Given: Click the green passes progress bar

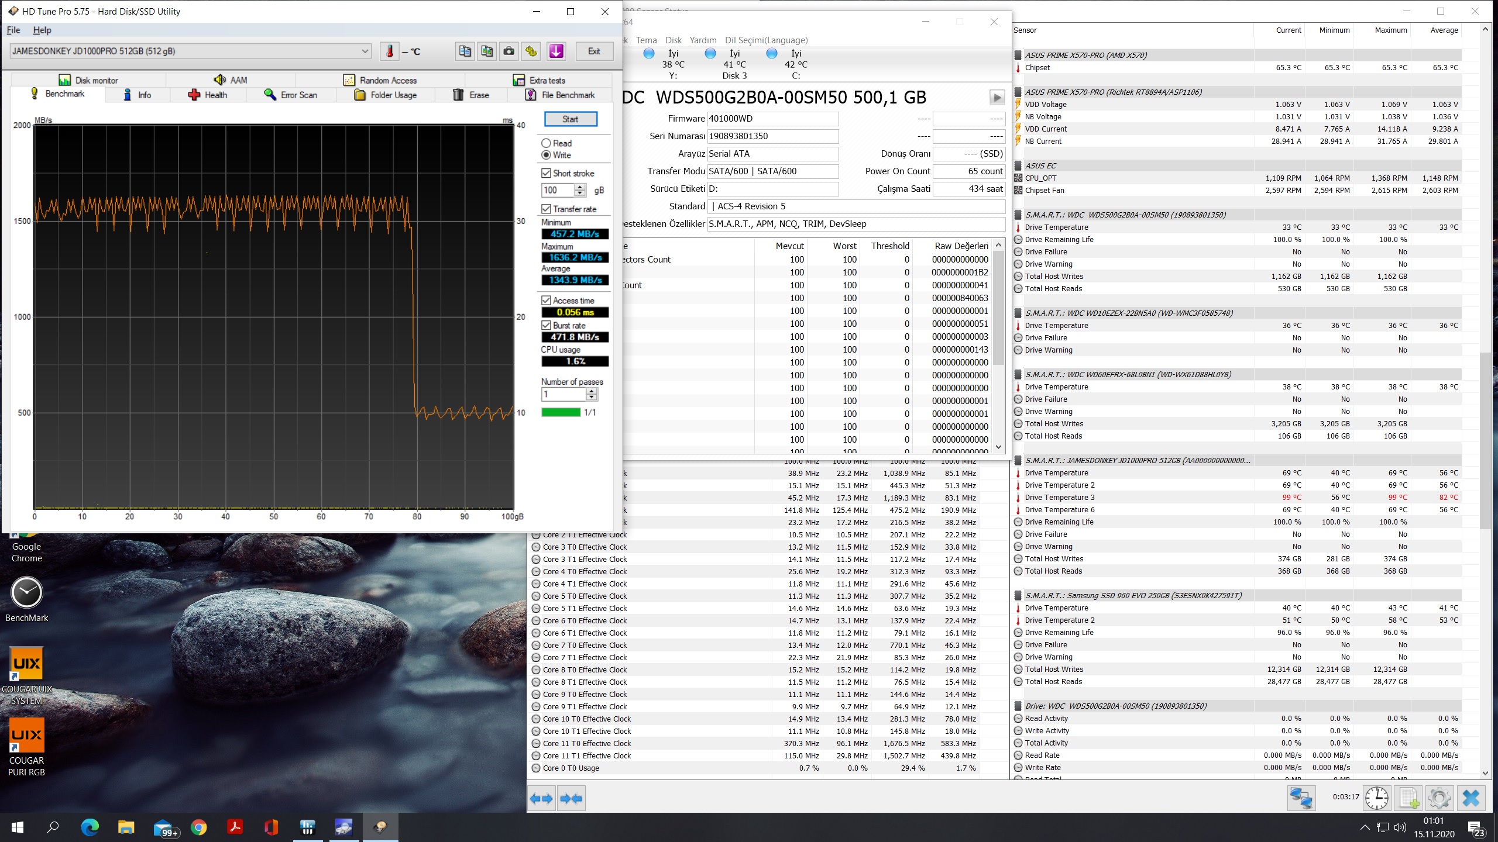Looking at the screenshot, I should point(561,412).
